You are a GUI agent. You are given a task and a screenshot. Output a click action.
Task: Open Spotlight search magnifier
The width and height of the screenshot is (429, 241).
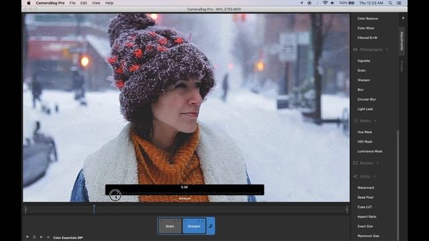coord(390,3)
